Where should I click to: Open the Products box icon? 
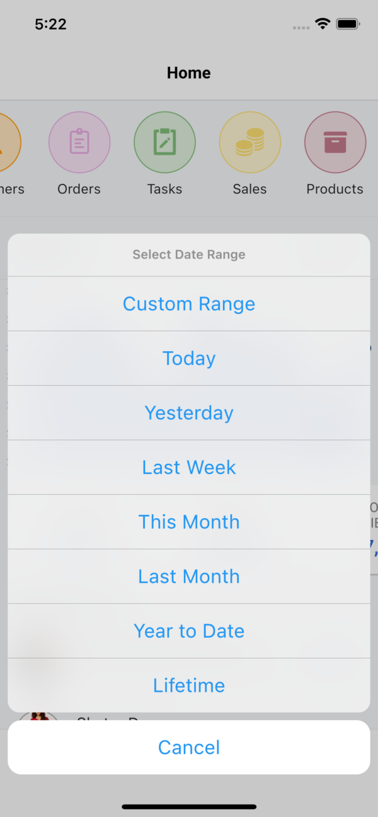coord(335,142)
